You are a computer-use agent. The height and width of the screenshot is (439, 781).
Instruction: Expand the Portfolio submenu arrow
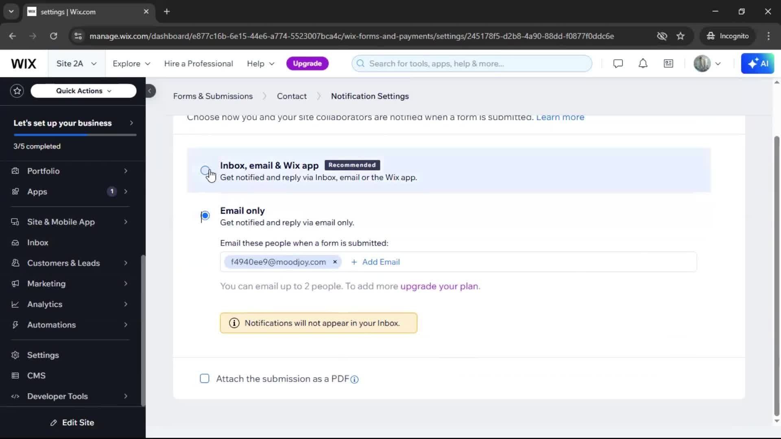pos(126,171)
